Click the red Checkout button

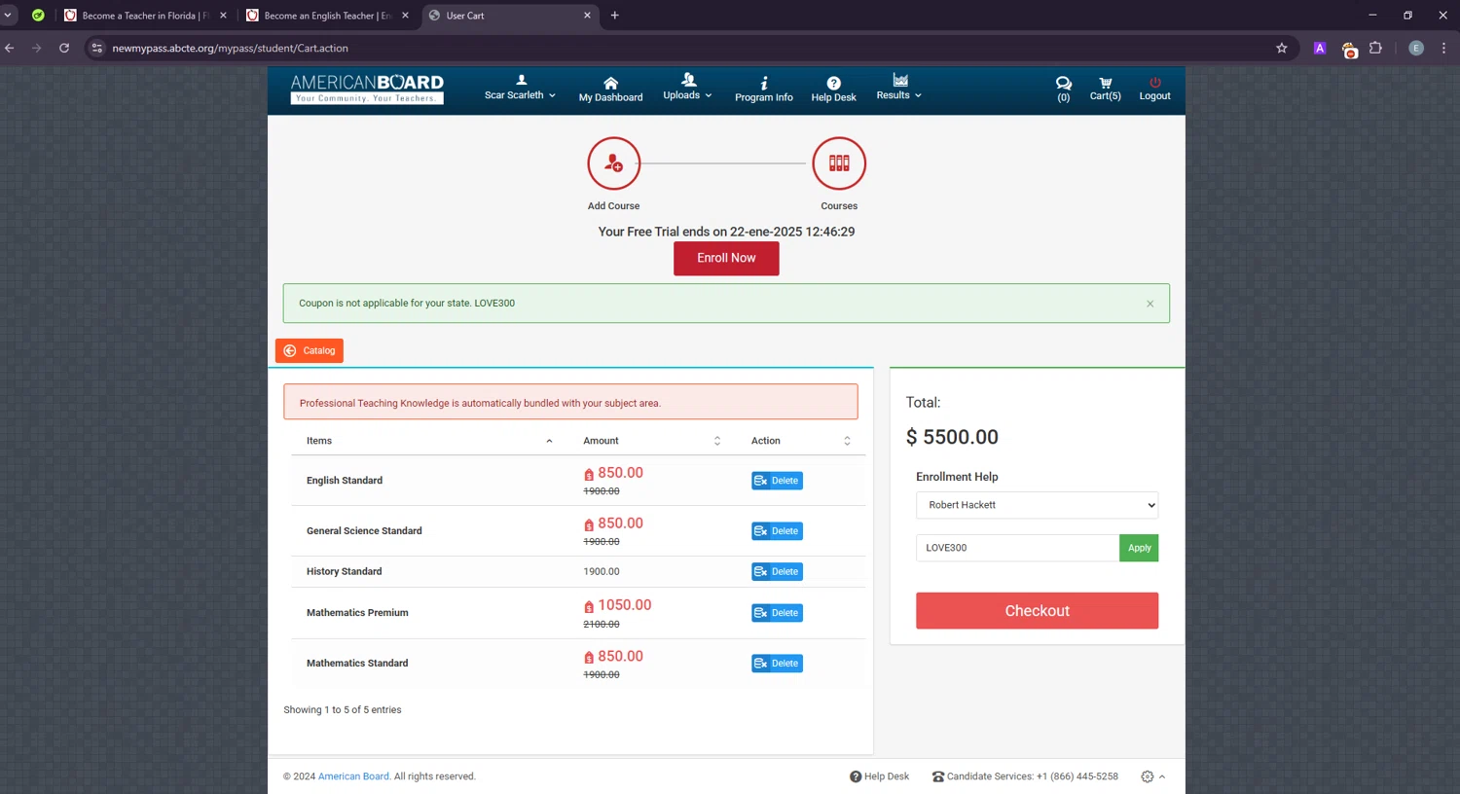coord(1037,611)
